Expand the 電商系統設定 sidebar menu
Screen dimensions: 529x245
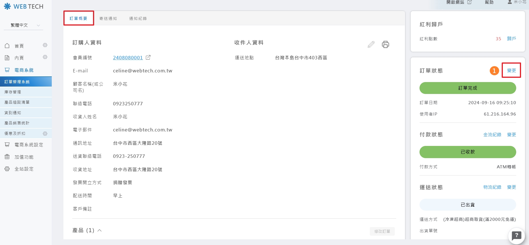tap(28, 145)
